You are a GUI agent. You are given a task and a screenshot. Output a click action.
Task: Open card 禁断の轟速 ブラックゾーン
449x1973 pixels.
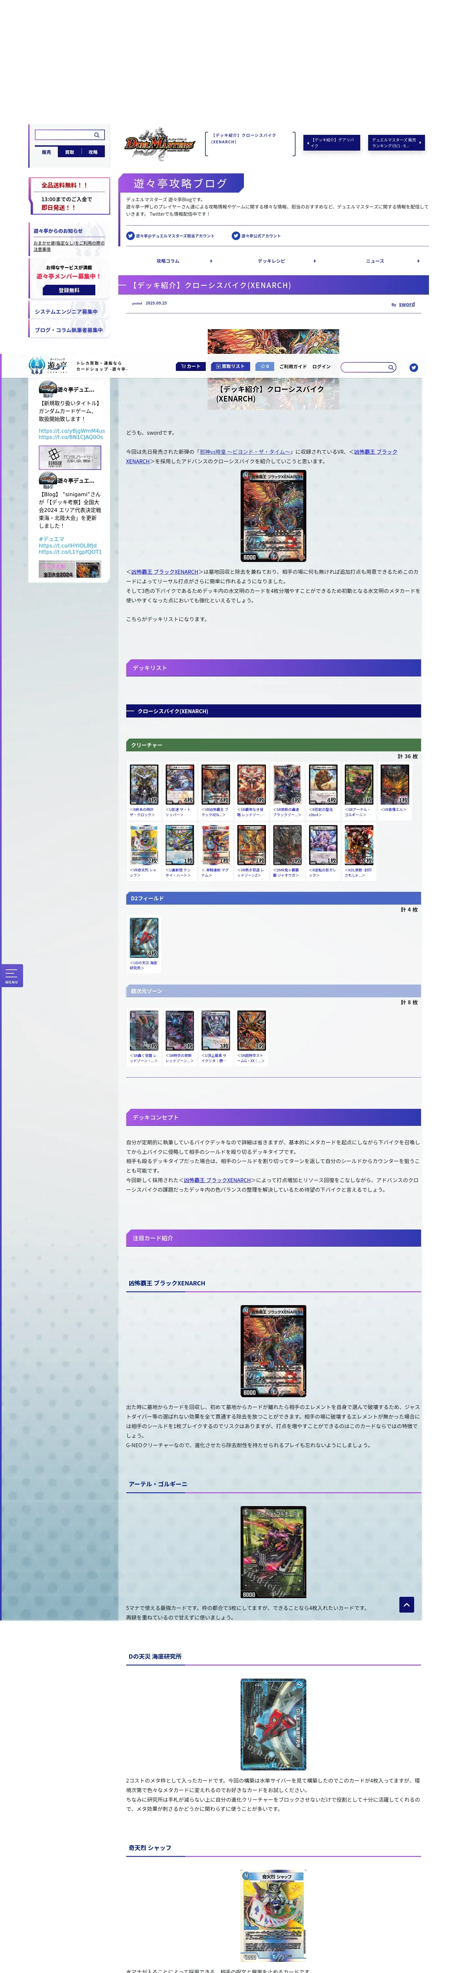point(287,784)
